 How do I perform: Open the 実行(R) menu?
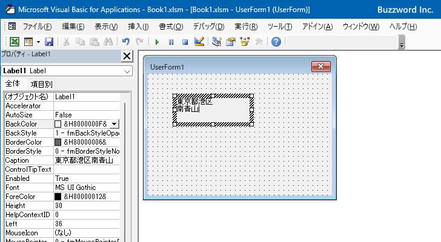click(x=246, y=27)
